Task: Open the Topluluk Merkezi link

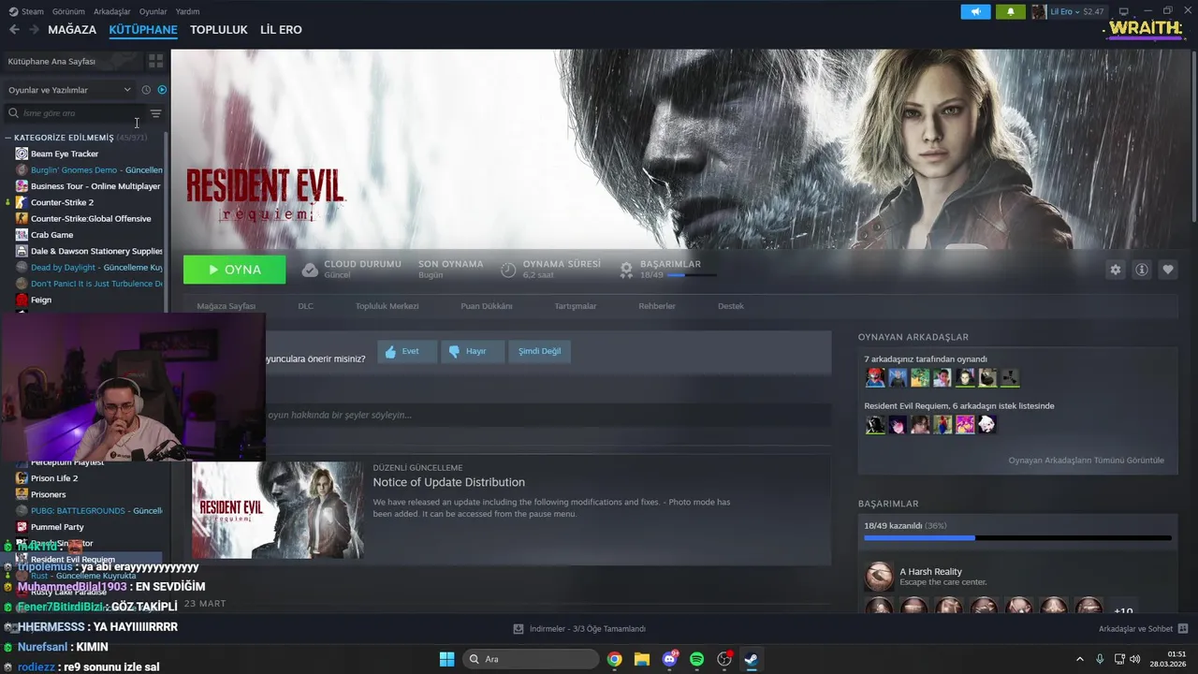Action: pyautogui.click(x=387, y=306)
